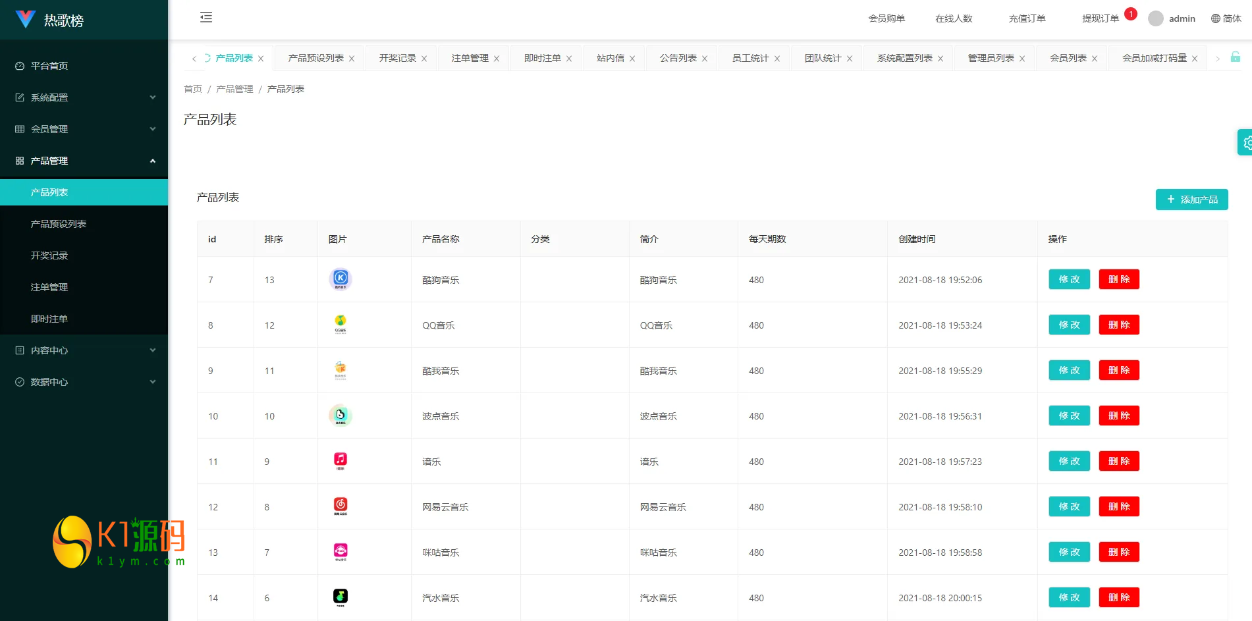Open the 汽水音乐 product image

[x=340, y=597]
